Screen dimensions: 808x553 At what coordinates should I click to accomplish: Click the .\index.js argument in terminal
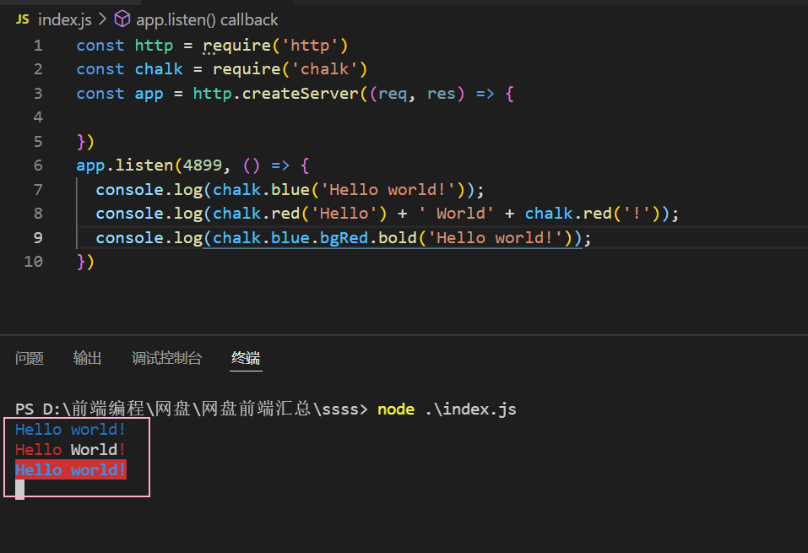(x=469, y=409)
